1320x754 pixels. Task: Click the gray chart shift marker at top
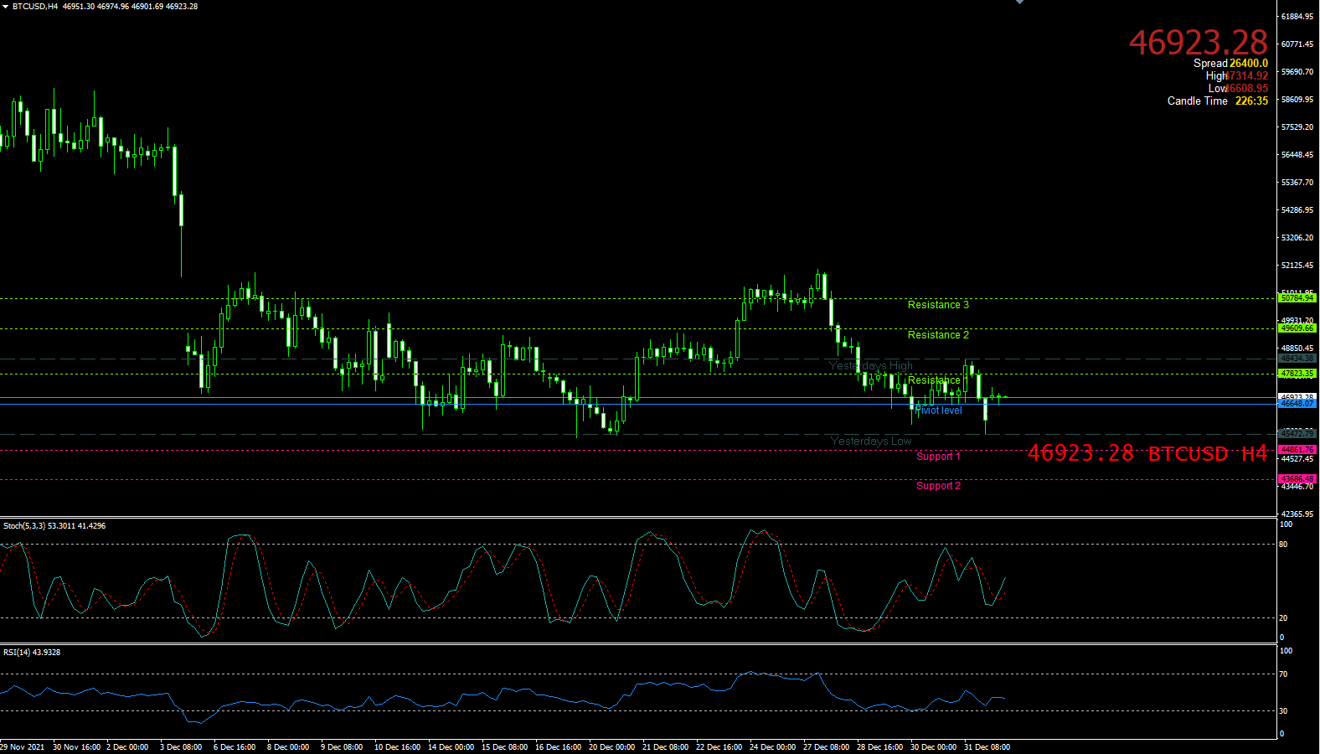(x=1019, y=3)
